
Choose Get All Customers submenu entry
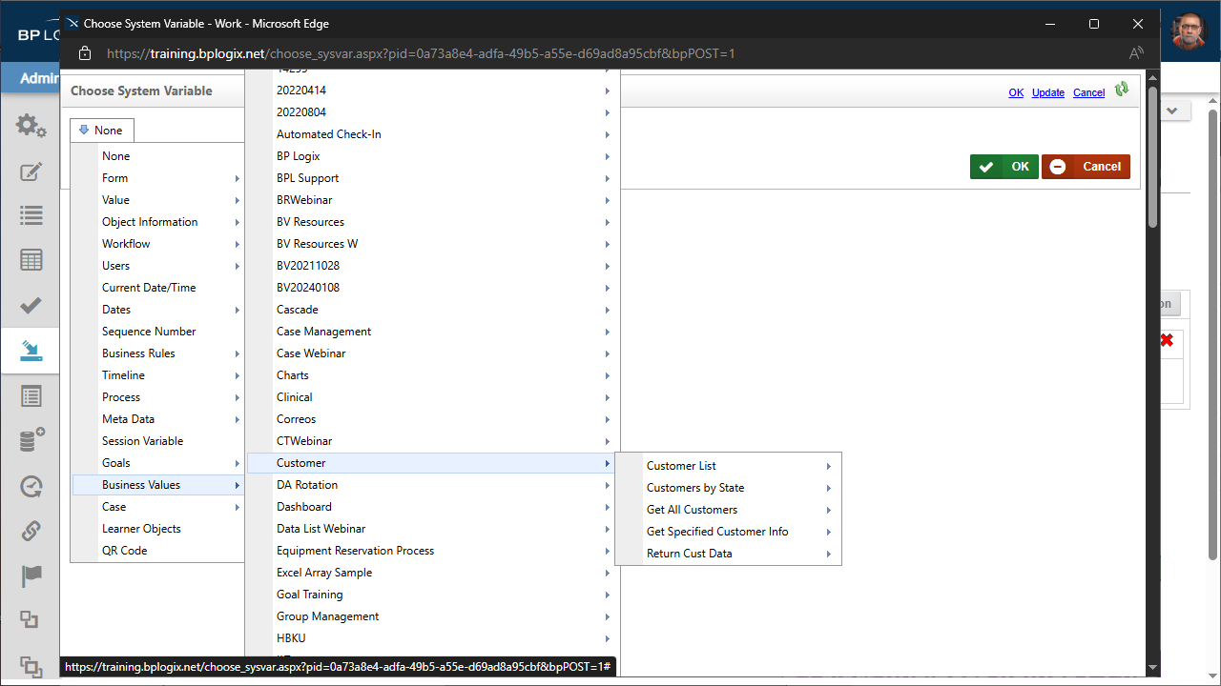click(x=729, y=510)
